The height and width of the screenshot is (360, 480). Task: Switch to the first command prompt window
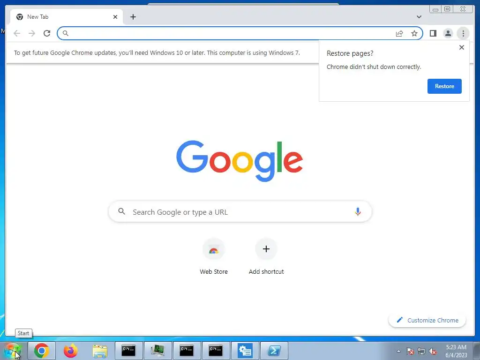128,351
